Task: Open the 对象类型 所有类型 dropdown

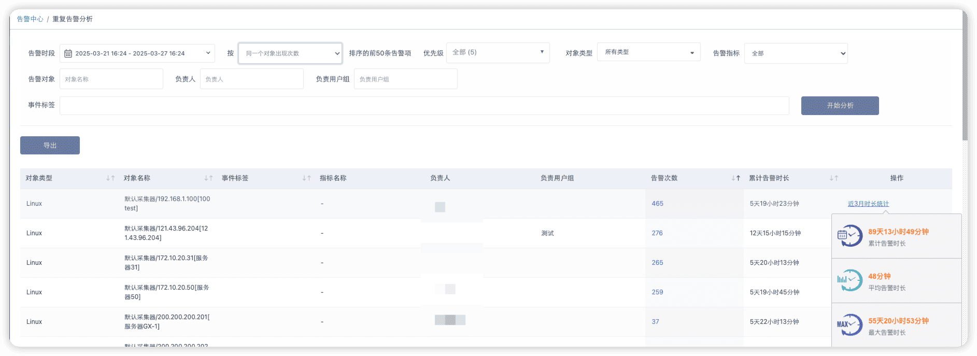Action: [x=648, y=52]
